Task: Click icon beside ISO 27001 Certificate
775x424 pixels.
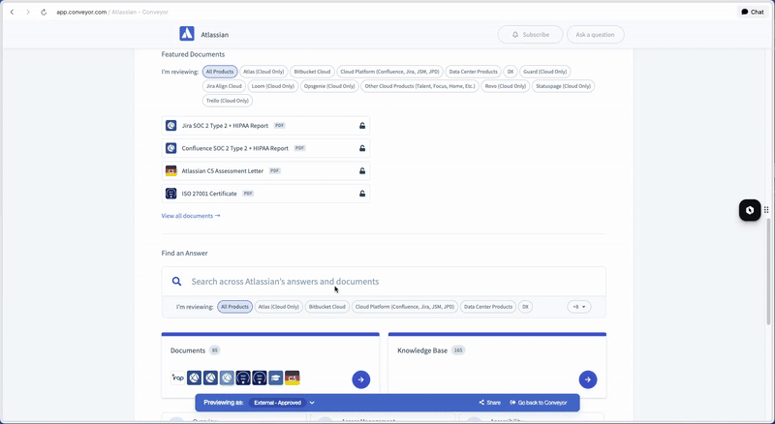Action: (x=171, y=194)
